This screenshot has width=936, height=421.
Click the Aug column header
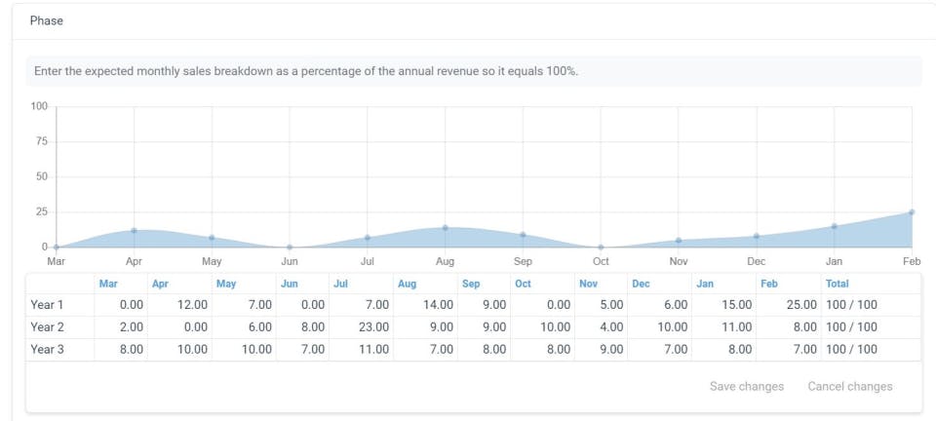pos(408,284)
